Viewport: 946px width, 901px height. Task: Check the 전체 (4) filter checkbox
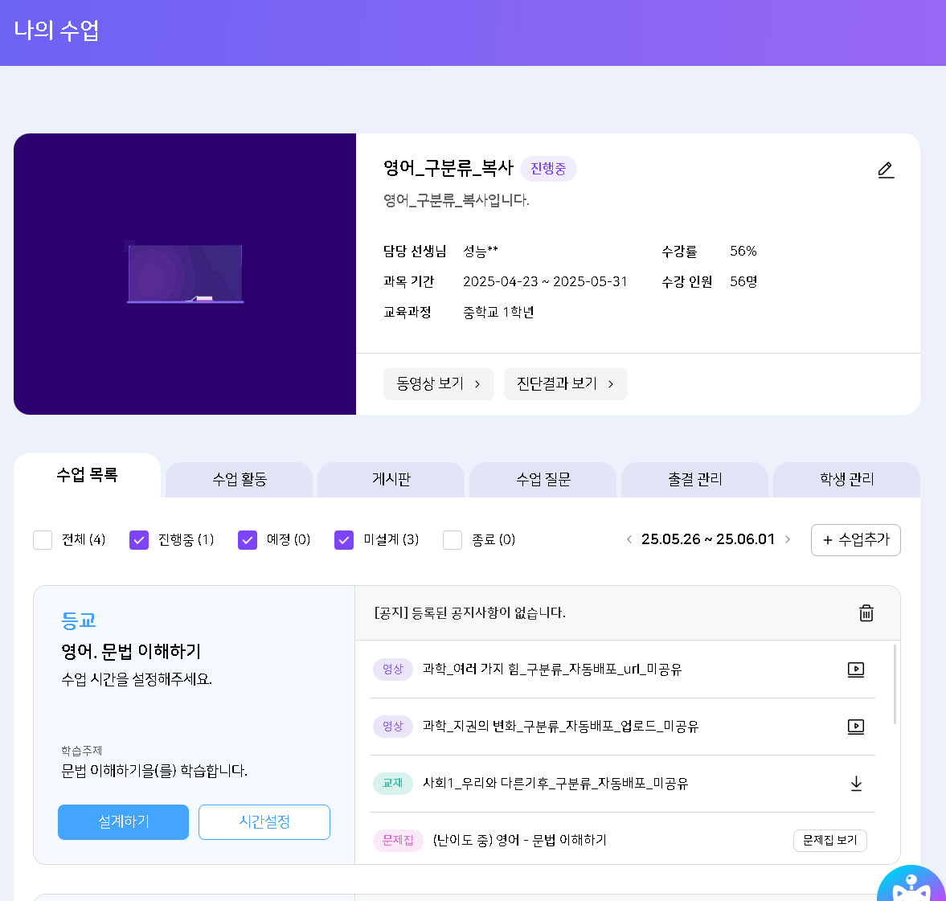coord(43,540)
